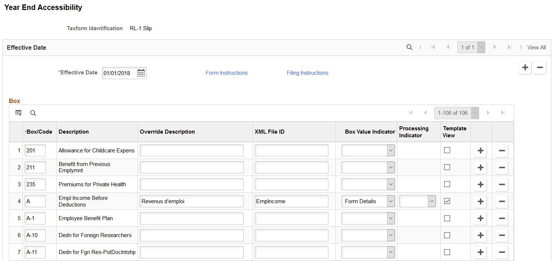Click View All in Effective Date header
554x261 pixels.
coord(536,47)
